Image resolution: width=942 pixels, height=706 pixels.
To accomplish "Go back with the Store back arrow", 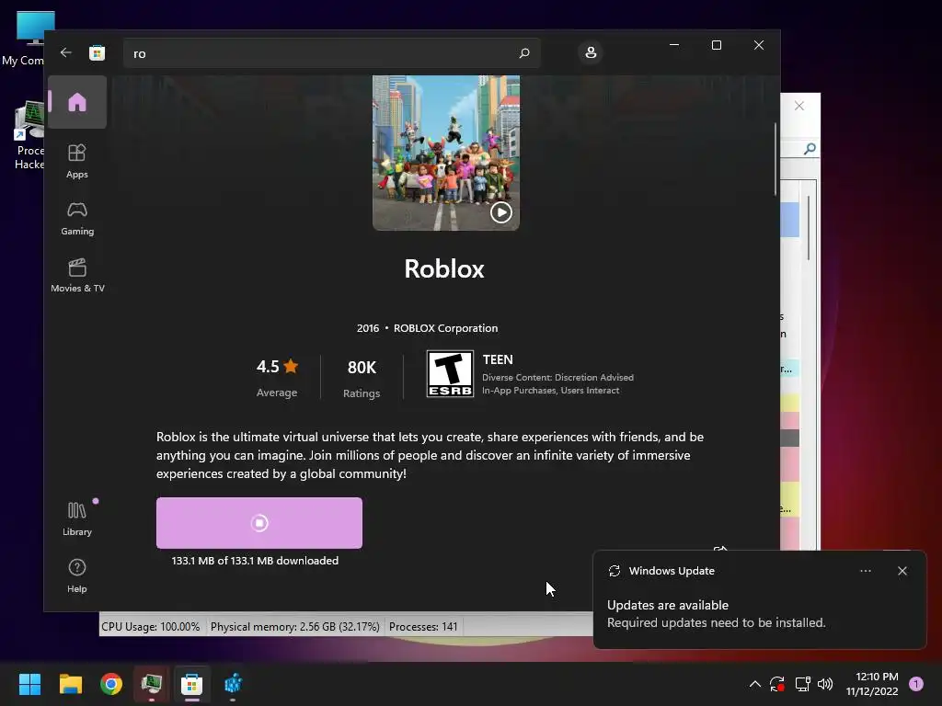I will 66,52.
